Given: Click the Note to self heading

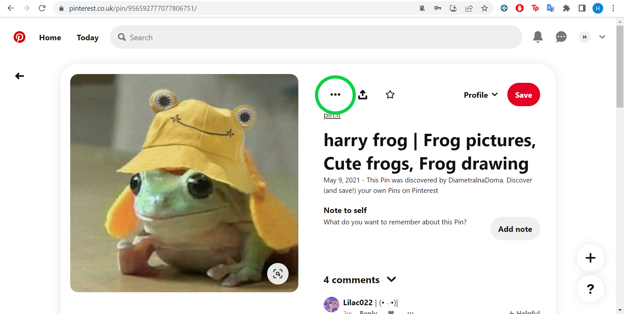Looking at the screenshot, I should click(345, 210).
